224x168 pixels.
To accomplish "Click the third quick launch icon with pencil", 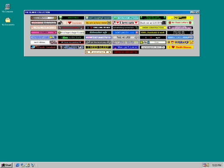I will click(27, 165).
